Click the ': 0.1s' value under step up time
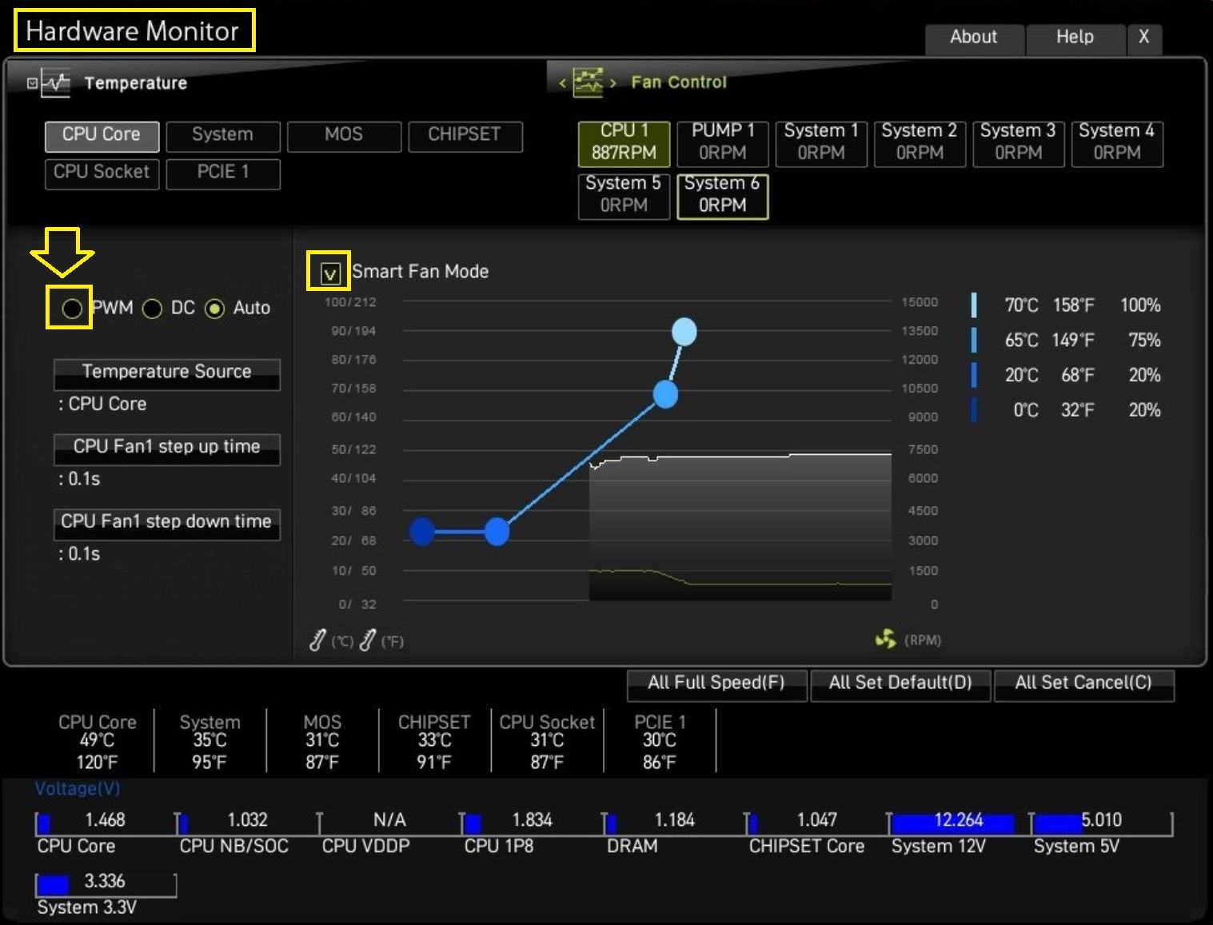The width and height of the screenshot is (1213, 925). click(79, 480)
